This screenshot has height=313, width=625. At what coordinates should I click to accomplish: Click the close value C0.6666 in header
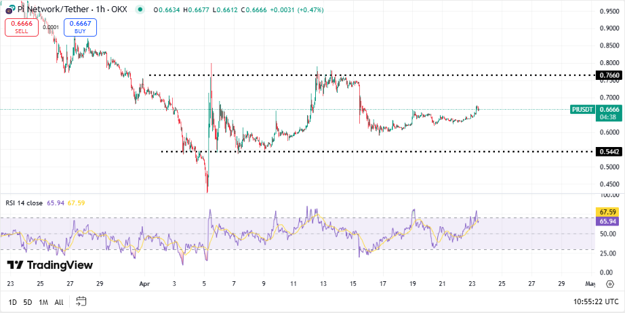(254, 9)
